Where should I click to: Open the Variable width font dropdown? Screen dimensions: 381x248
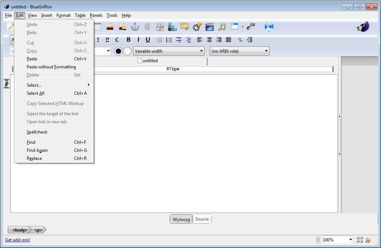(x=169, y=51)
